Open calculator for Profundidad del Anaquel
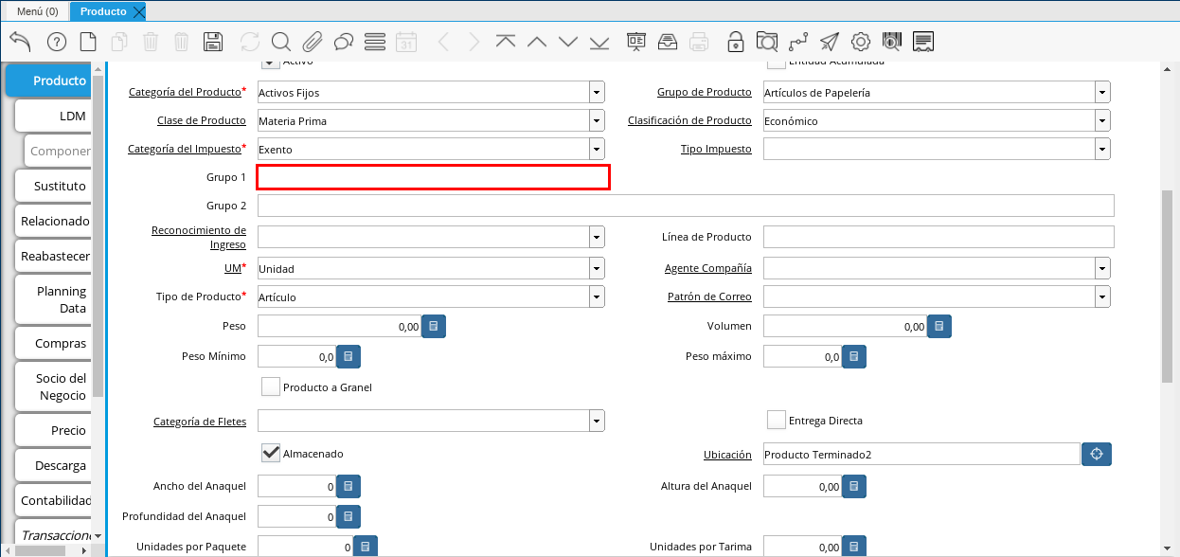This screenshot has height=557, width=1180. [349, 516]
